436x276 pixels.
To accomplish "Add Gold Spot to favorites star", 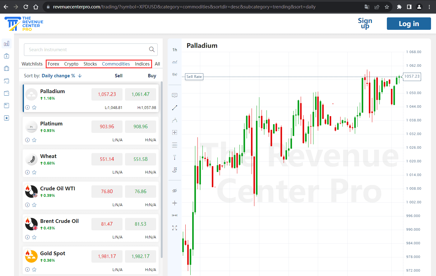I will [x=34, y=269].
